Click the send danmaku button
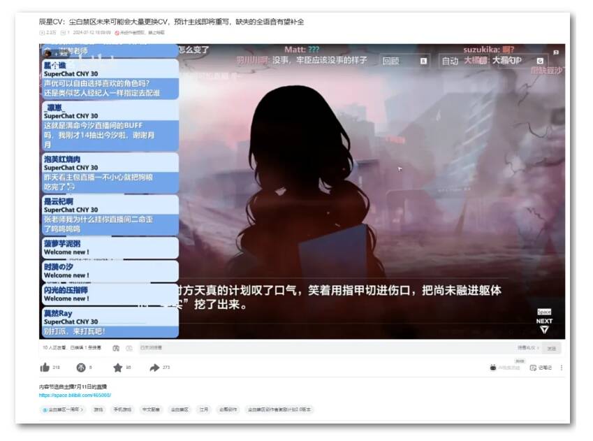The height and width of the screenshot is (441, 593). pyautogui.click(x=551, y=348)
